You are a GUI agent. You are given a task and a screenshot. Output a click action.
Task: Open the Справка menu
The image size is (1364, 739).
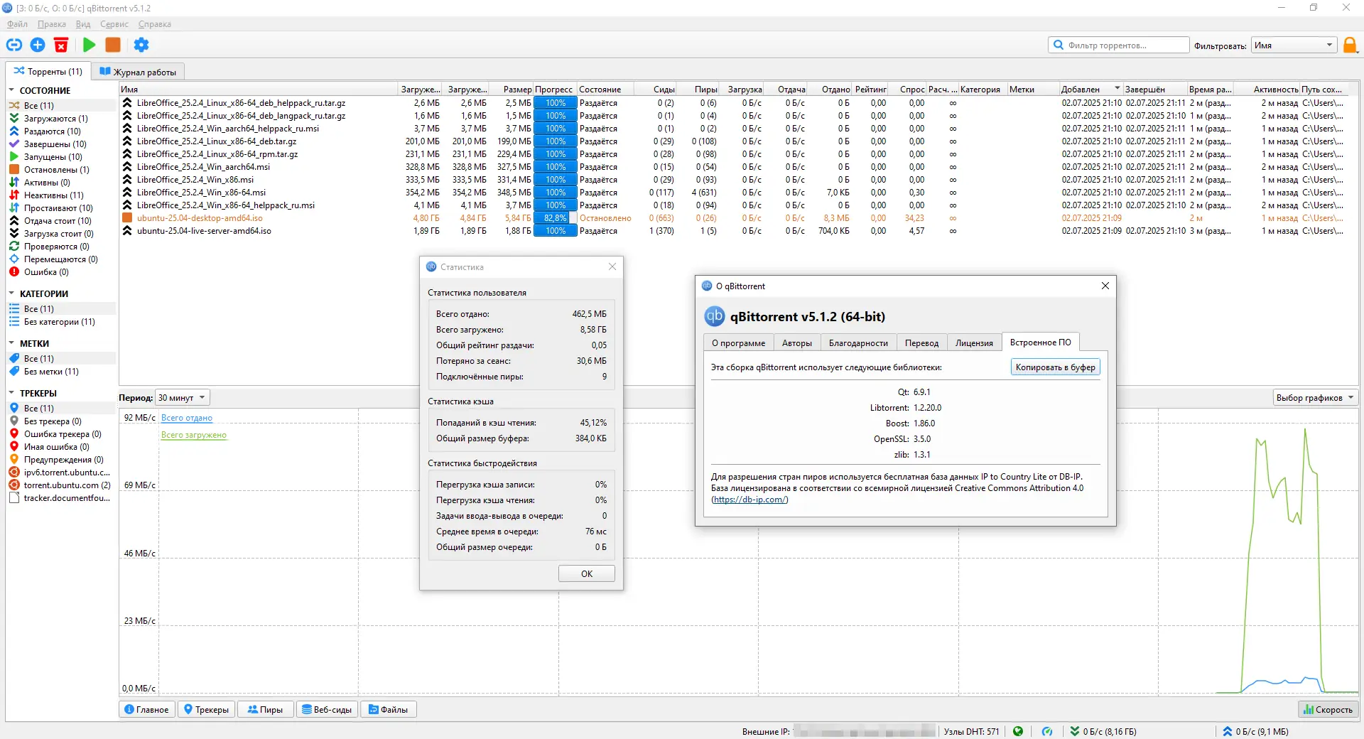(155, 24)
